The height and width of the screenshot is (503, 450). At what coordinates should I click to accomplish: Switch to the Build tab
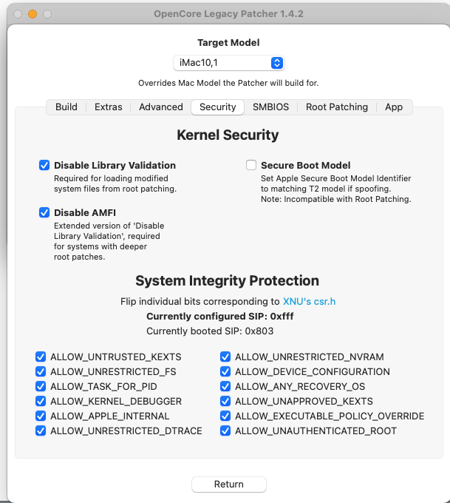[67, 107]
